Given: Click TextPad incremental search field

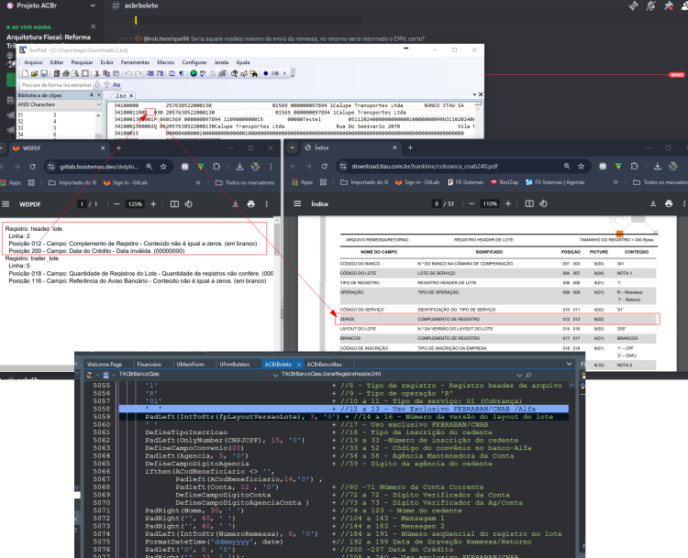Looking at the screenshot, I should (56, 84).
